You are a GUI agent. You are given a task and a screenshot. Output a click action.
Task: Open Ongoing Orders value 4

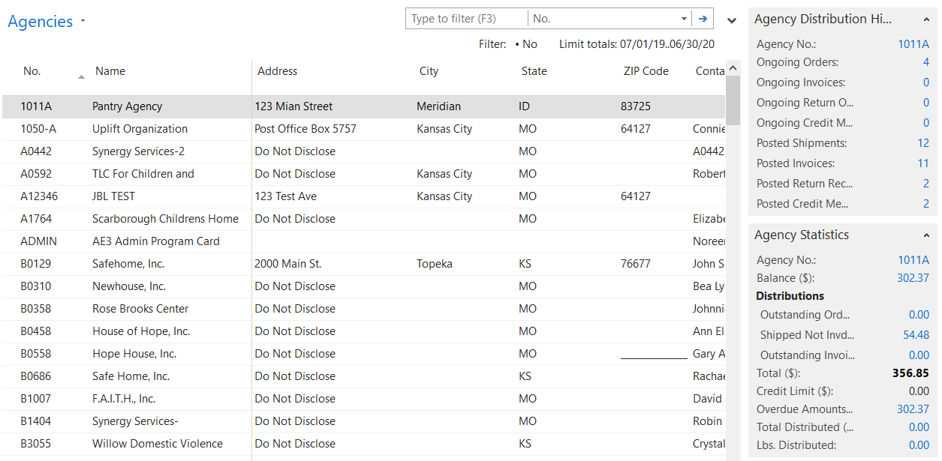pyautogui.click(x=925, y=62)
